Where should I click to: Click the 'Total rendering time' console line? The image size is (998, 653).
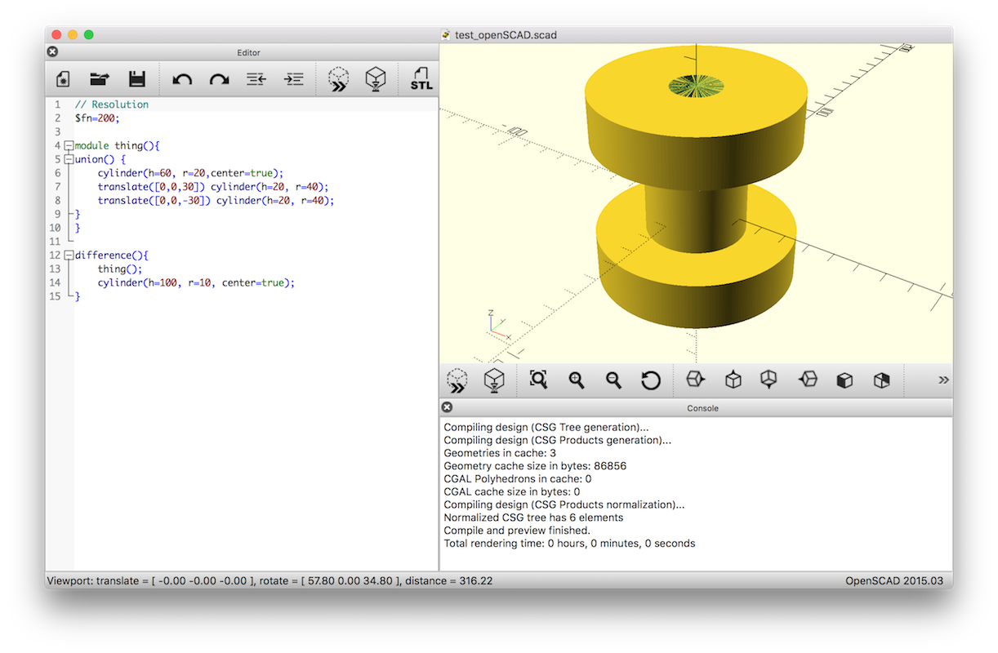[569, 544]
